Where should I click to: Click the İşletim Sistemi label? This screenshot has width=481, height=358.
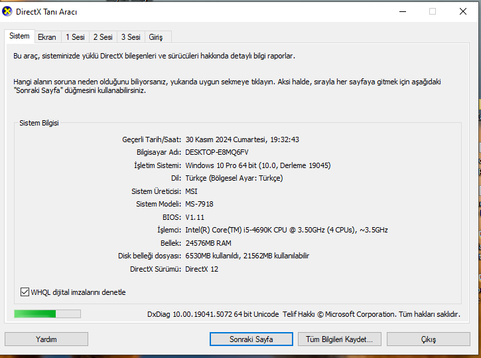[x=158, y=165]
